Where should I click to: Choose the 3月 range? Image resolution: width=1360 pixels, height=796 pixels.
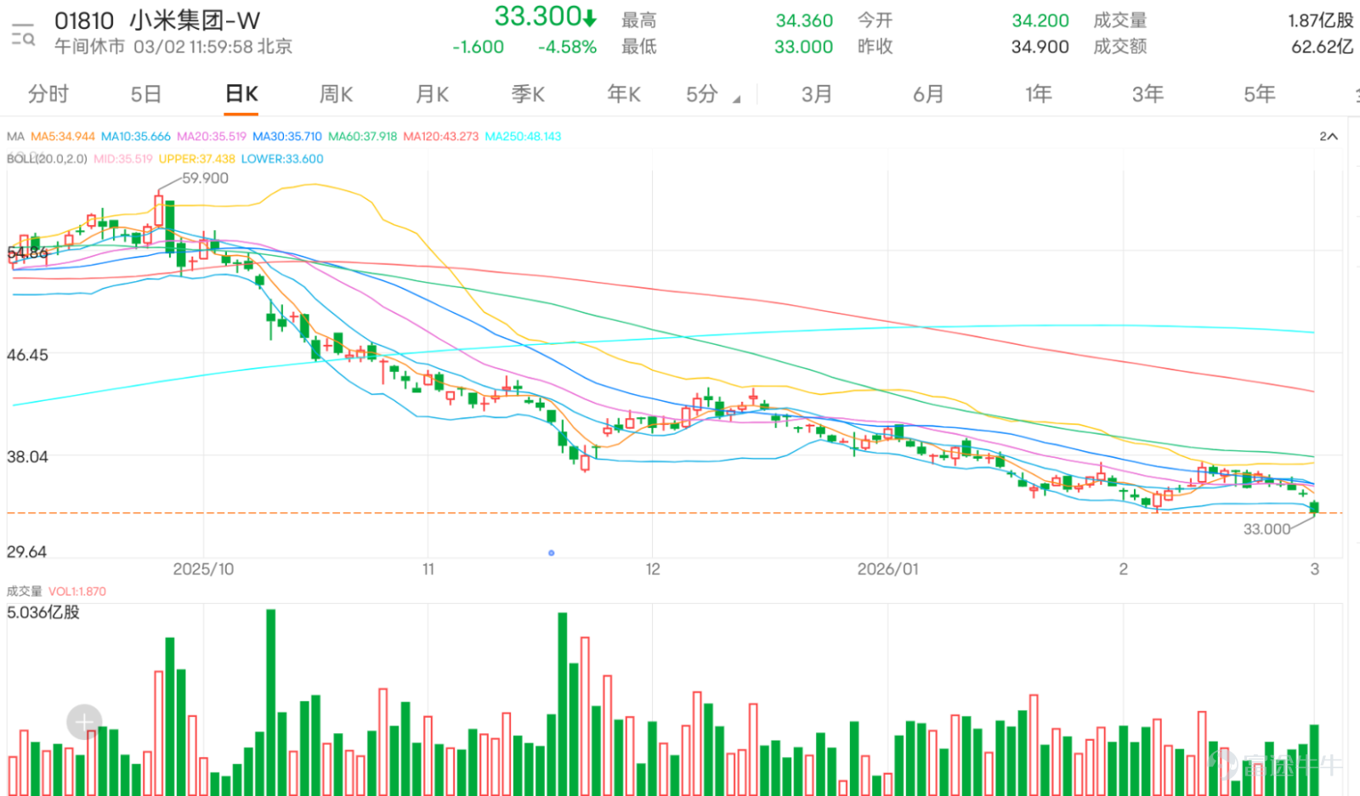tap(817, 94)
